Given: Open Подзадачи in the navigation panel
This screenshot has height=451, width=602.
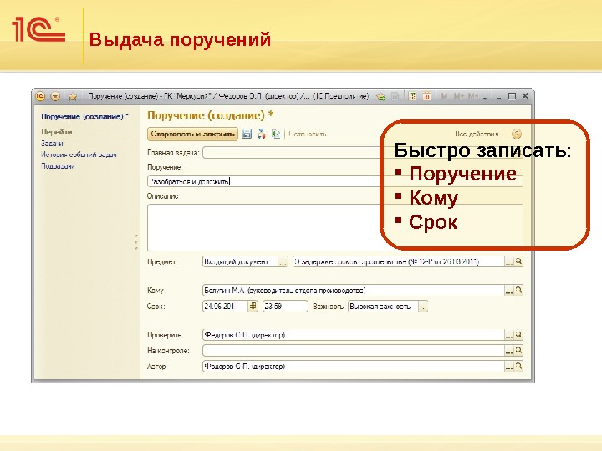Looking at the screenshot, I should click(x=58, y=166).
